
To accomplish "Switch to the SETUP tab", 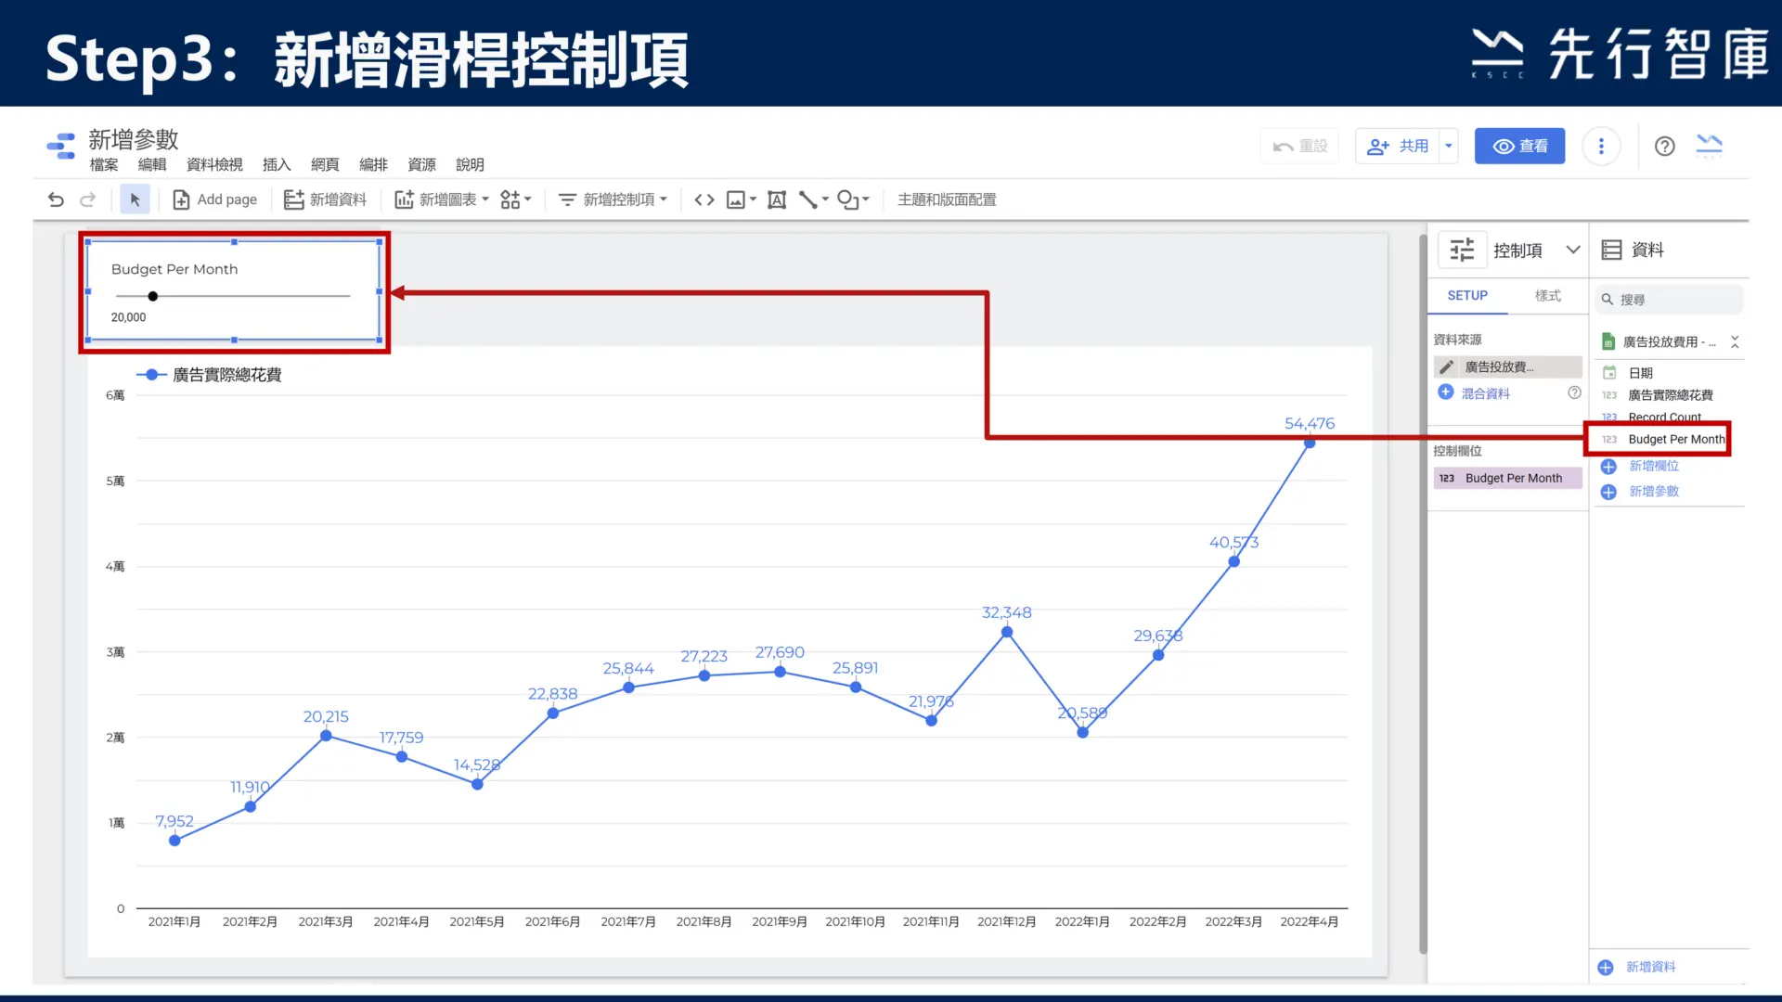I will pos(1467,295).
